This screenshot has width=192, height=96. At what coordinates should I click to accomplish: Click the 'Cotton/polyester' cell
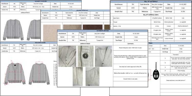coord(169,22)
